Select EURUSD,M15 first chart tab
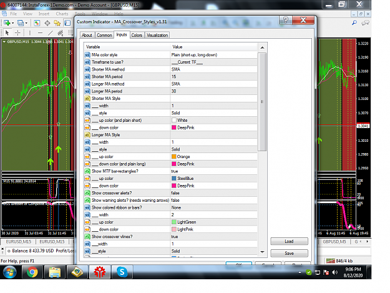 19,242
